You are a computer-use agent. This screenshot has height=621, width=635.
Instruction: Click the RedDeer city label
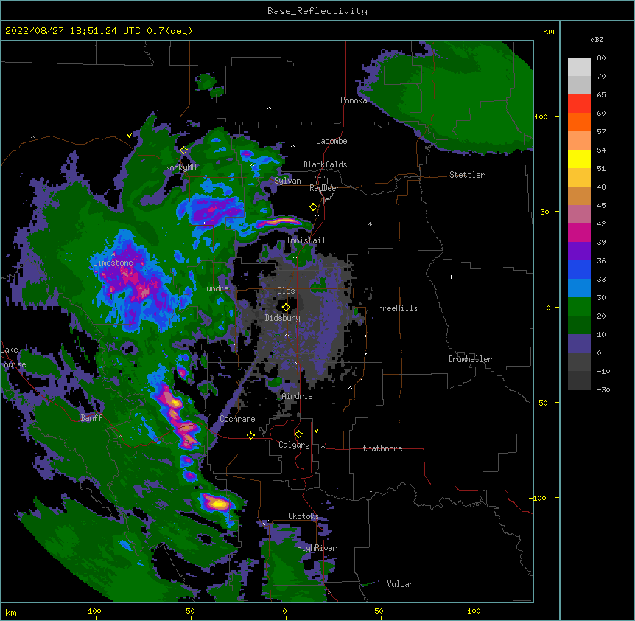(x=324, y=188)
